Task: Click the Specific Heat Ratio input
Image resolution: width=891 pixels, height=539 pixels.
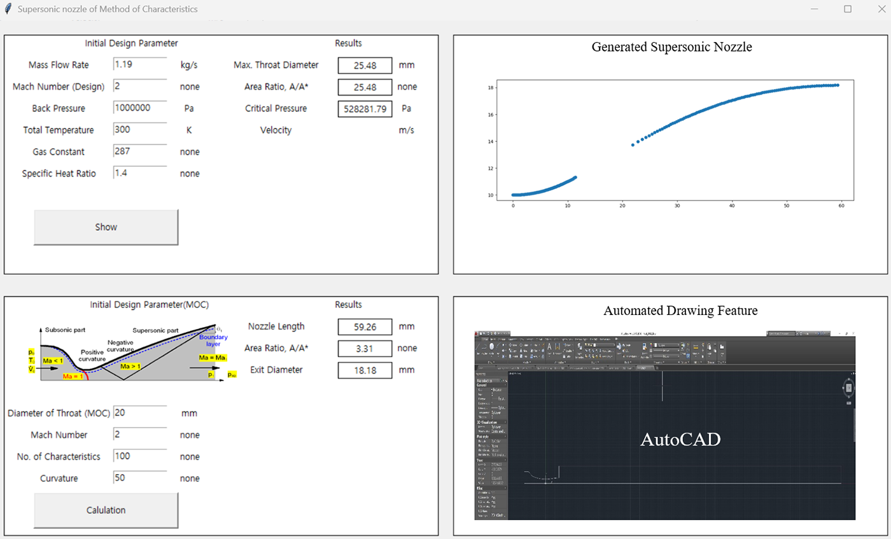Action: (140, 173)
